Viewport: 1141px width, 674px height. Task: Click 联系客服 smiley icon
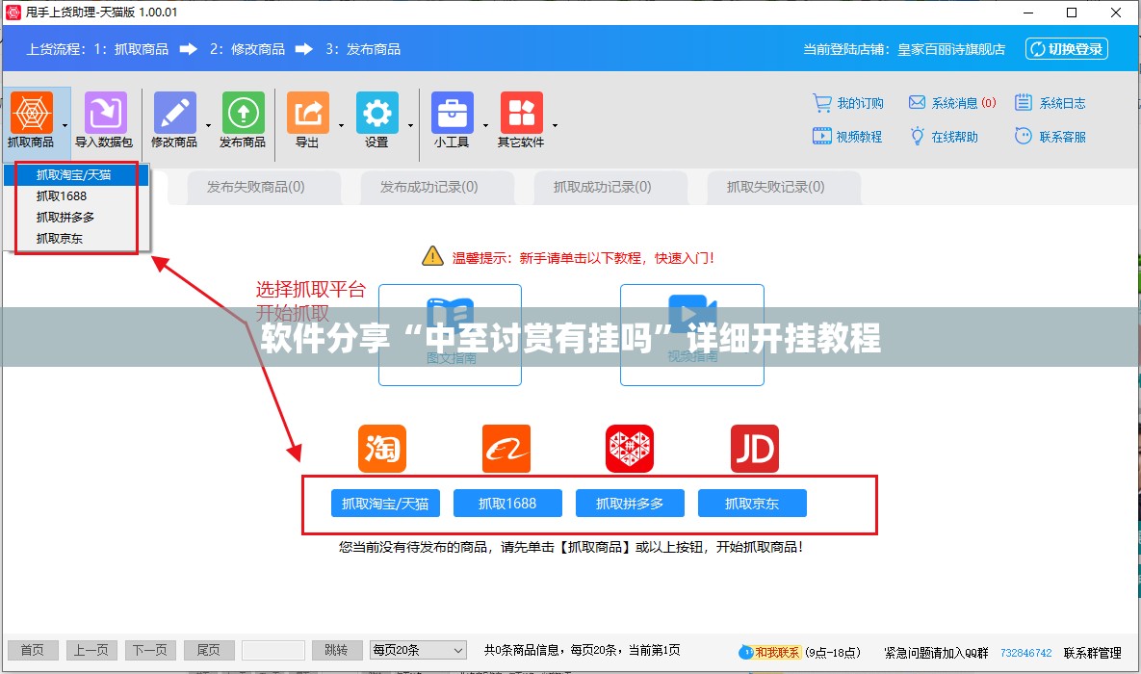tap(1024, 136)
